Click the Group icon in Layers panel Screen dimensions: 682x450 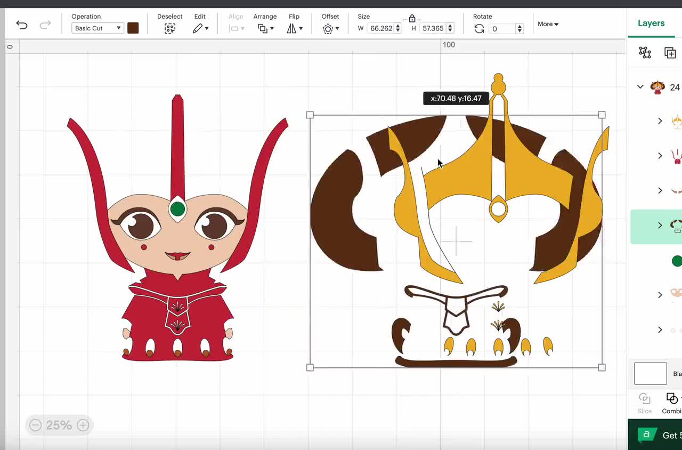[x=645, y=52]
